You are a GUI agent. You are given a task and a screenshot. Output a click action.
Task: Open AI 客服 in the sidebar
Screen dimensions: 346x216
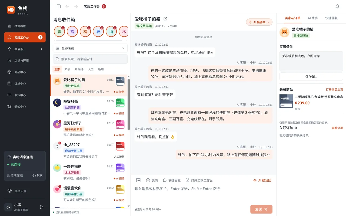25,49
